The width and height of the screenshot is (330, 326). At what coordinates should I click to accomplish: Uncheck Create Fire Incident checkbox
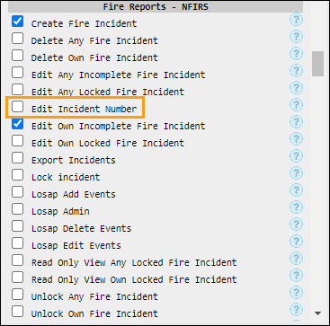click(x=18, y=22)
